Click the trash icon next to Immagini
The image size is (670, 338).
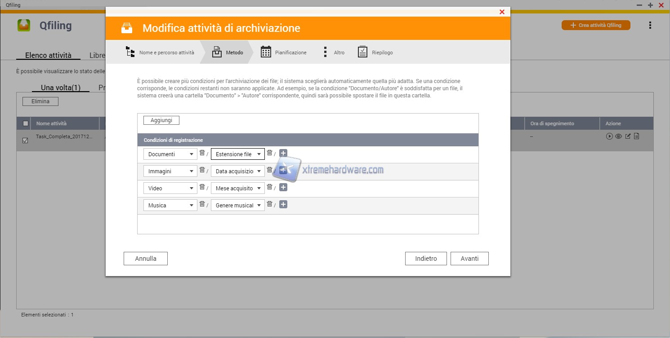point(202,170)
